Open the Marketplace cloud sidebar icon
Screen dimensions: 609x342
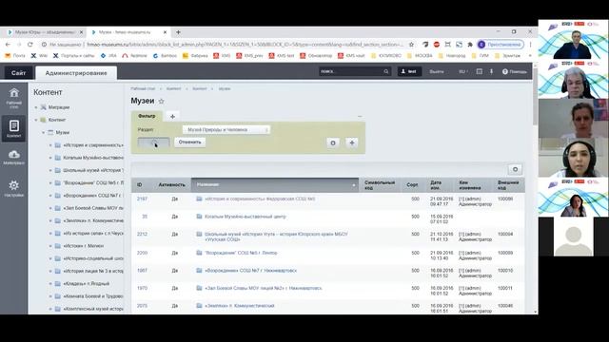pos(14,157)
